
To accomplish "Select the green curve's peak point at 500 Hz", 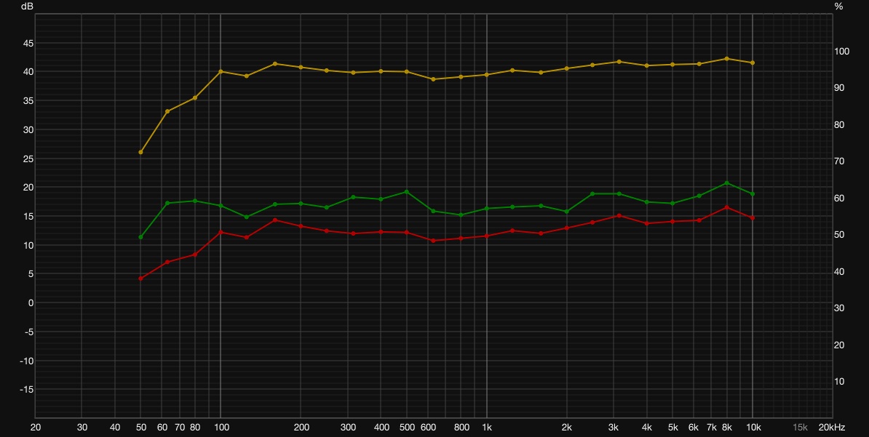I will pos(407,192).
